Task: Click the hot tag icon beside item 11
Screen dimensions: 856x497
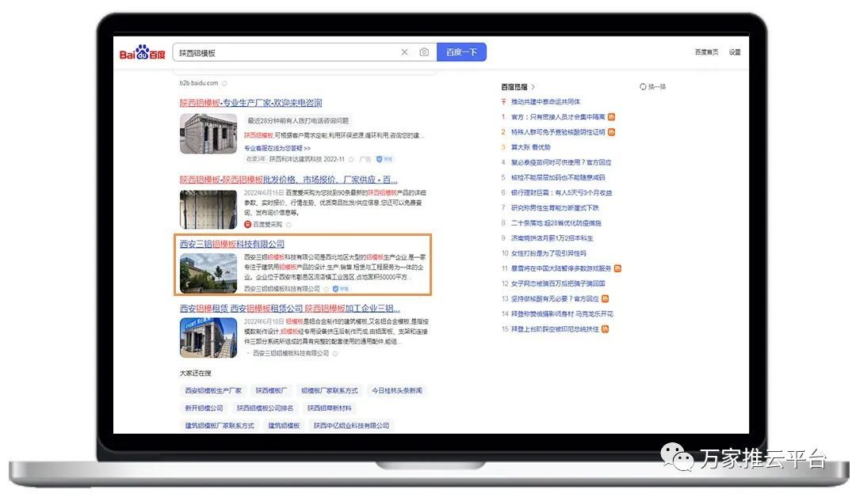Action: [x=617, y=268]
